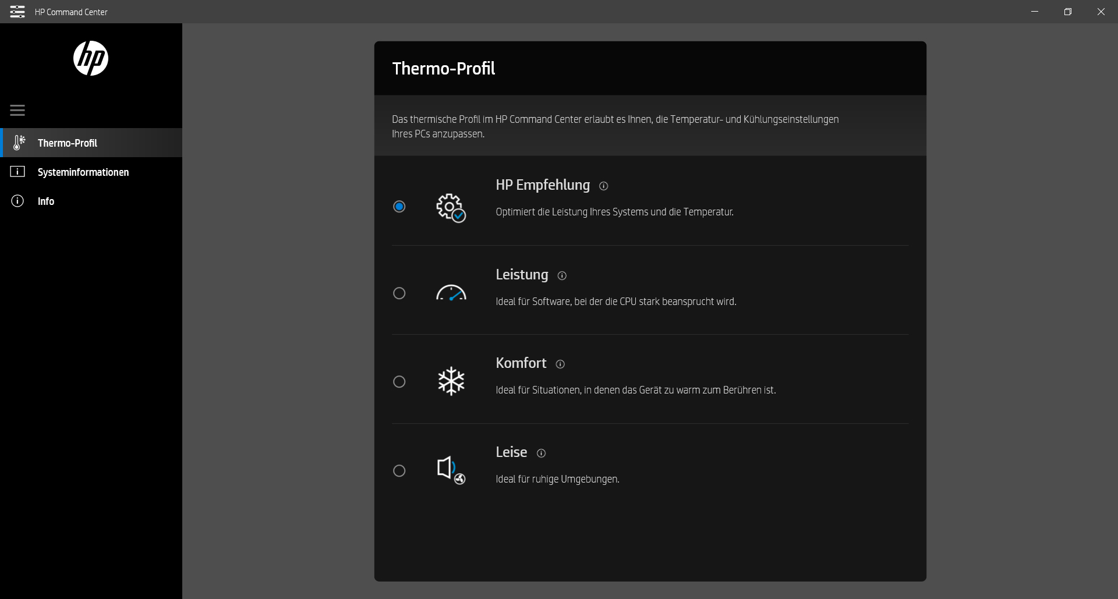Click the Komfort profile title text

coord(521,363)
